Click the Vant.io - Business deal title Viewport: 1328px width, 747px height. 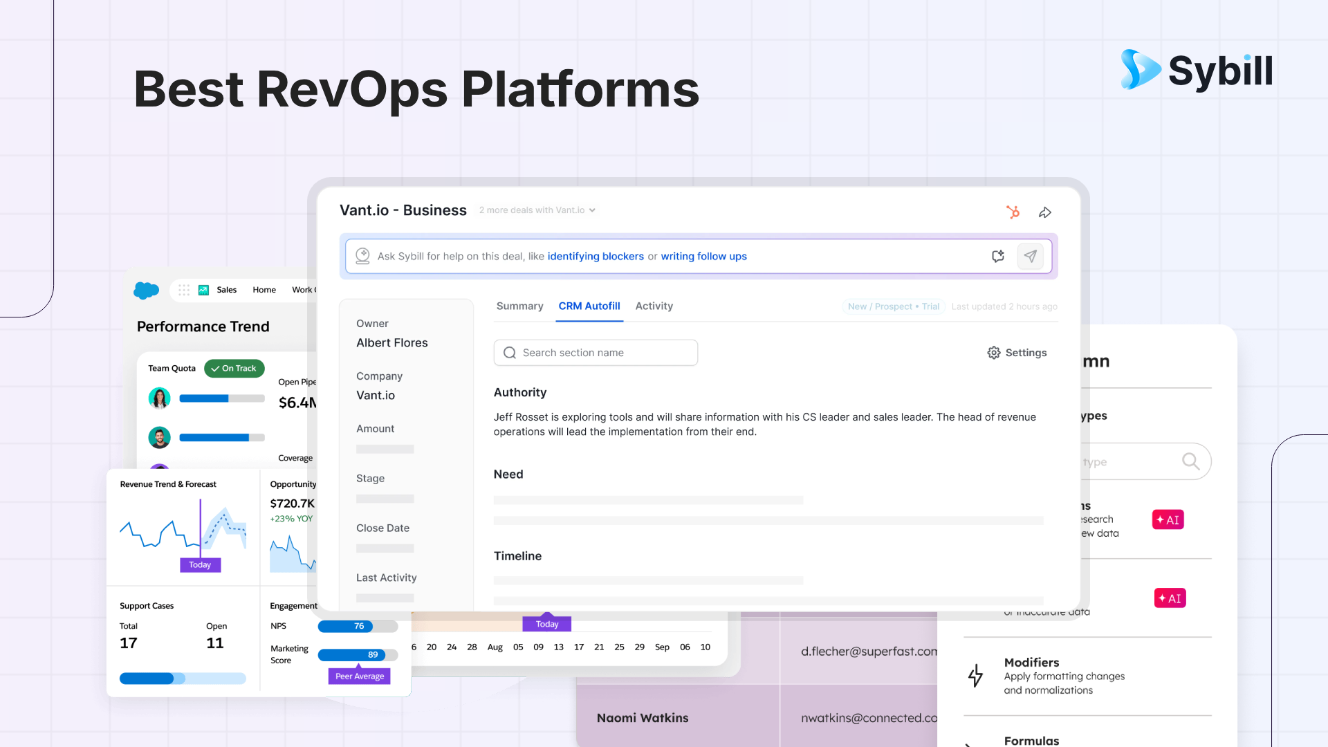403,210
